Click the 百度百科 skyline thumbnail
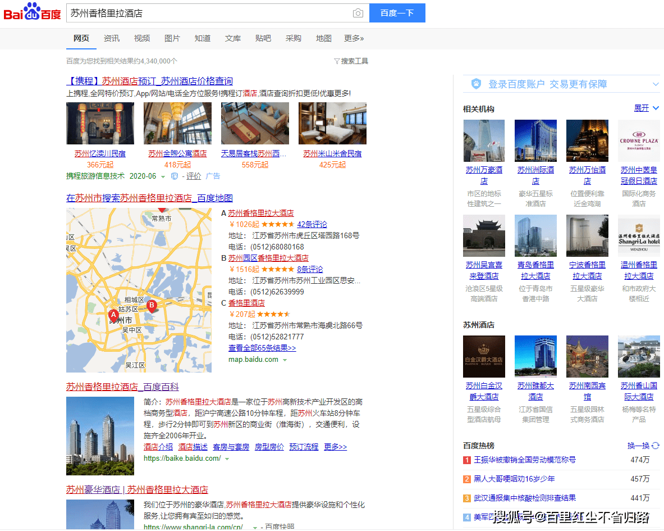 pos(100,436)
